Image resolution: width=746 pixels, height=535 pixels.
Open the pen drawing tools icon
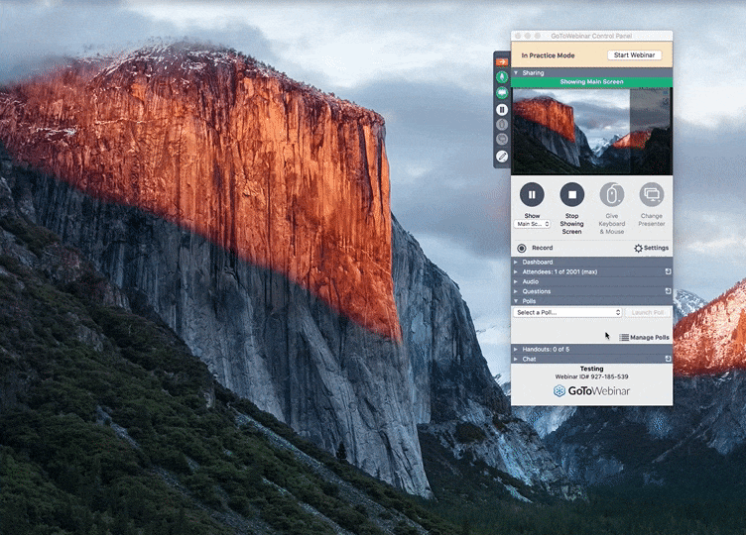click(502, 156)
